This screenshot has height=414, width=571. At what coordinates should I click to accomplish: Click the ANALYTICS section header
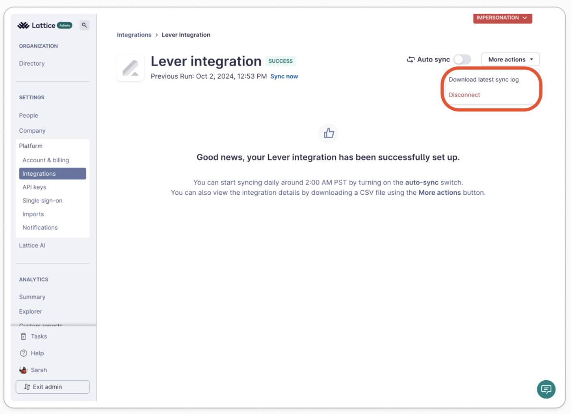tap(34, 279)
